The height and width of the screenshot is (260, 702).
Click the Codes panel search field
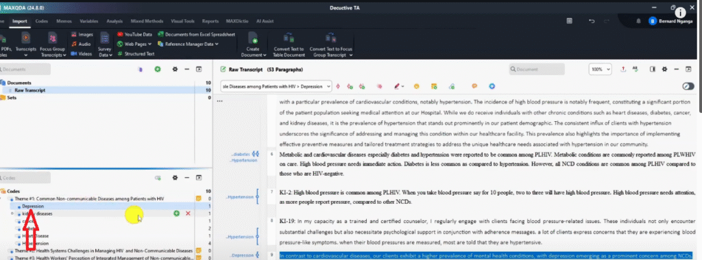point(25,178)
